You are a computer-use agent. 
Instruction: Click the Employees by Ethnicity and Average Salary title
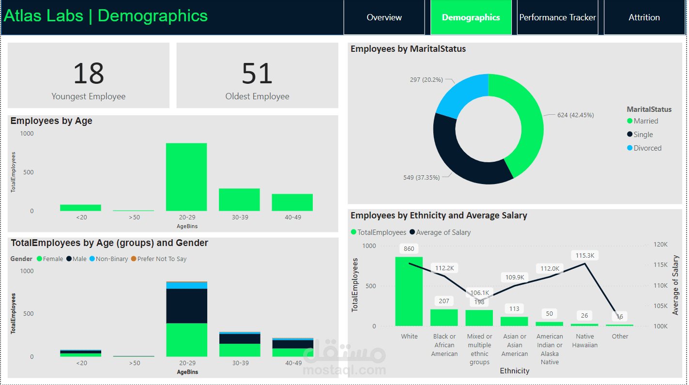(x=439, y=216)
